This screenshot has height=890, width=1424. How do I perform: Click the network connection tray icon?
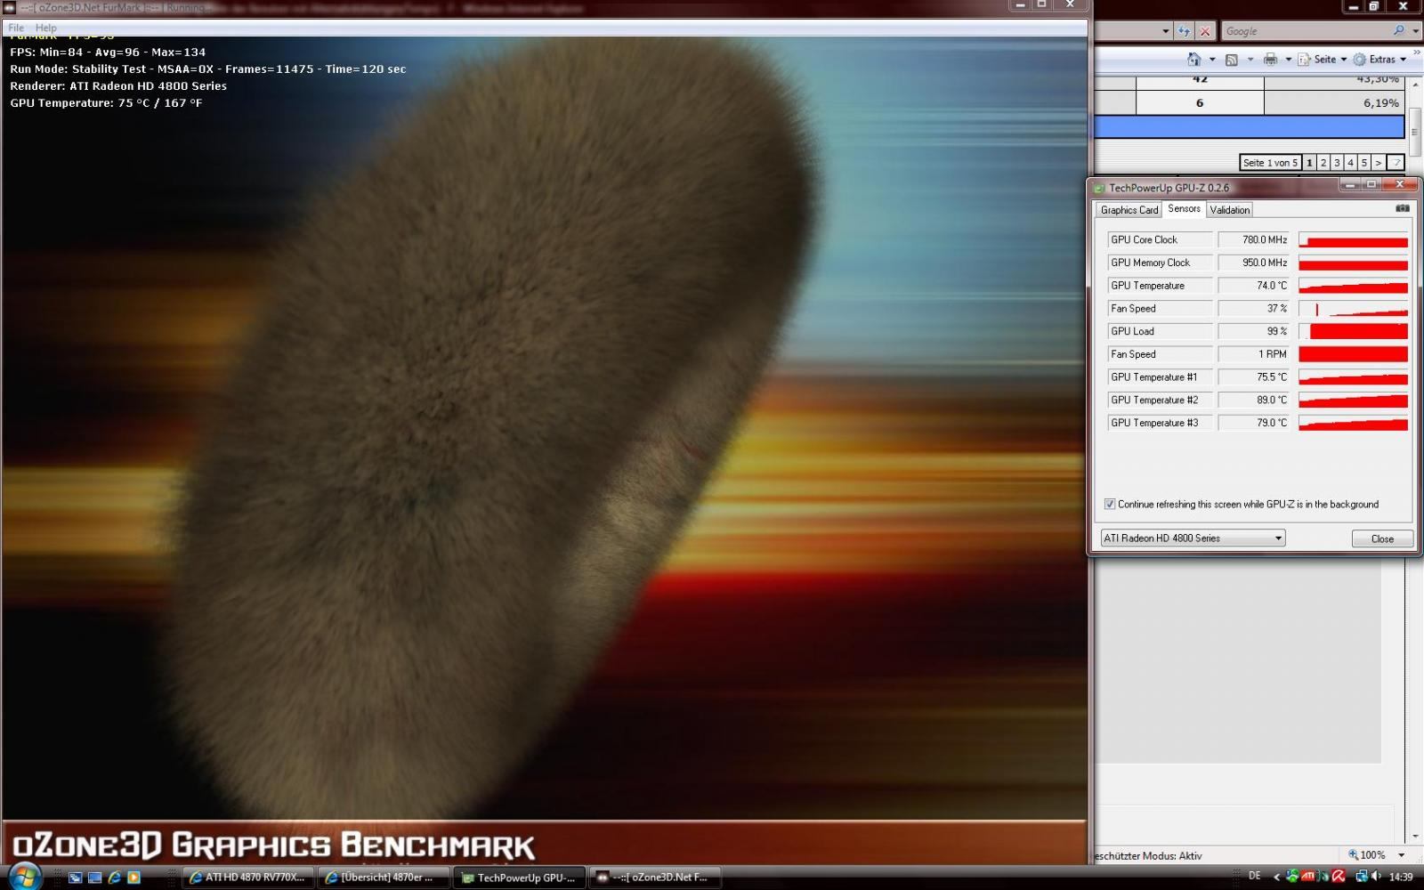[1361, 878]
